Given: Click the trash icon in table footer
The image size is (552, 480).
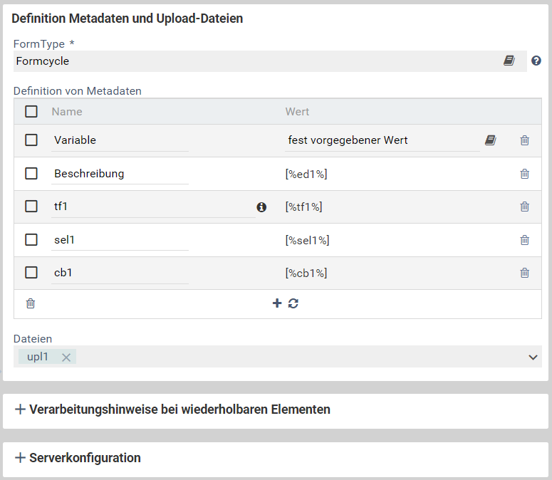Looking at the screenshot, I should coord(31,303).
